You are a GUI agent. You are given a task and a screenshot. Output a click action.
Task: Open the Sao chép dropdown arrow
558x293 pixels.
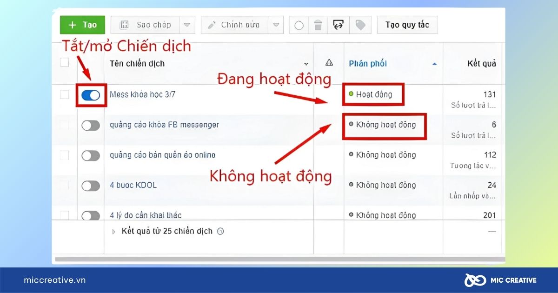point(187,25)
